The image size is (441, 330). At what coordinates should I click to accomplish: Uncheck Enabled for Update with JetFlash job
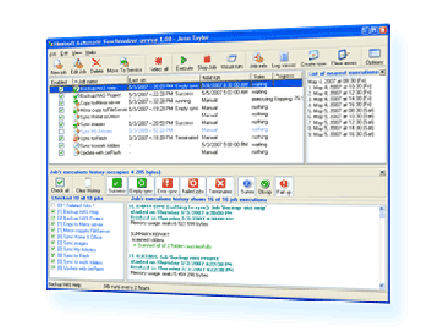61,153
